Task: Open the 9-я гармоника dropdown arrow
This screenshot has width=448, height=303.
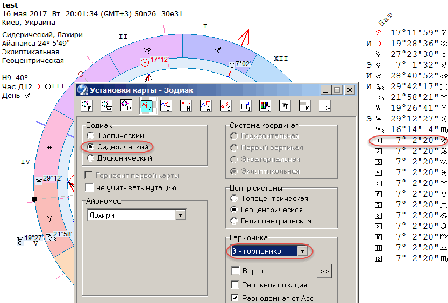Action: 302,251
